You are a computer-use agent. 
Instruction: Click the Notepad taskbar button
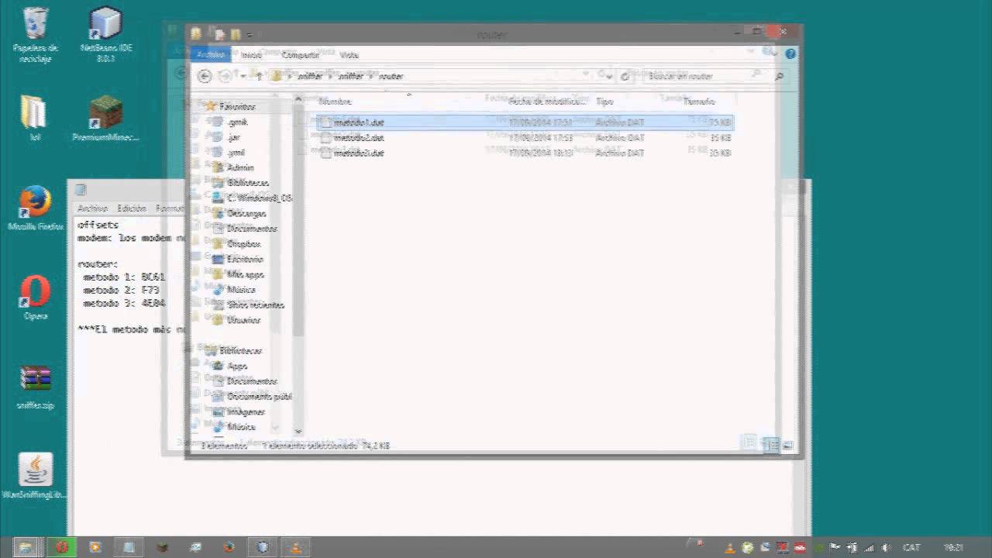(129, 547)
